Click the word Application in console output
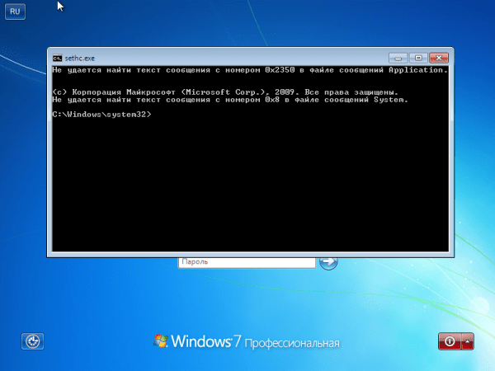This screenshot has width=495, height=371. click(417, 70)
